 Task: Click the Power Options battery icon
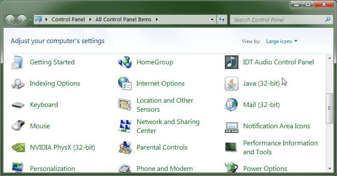[x=232, y=167]
